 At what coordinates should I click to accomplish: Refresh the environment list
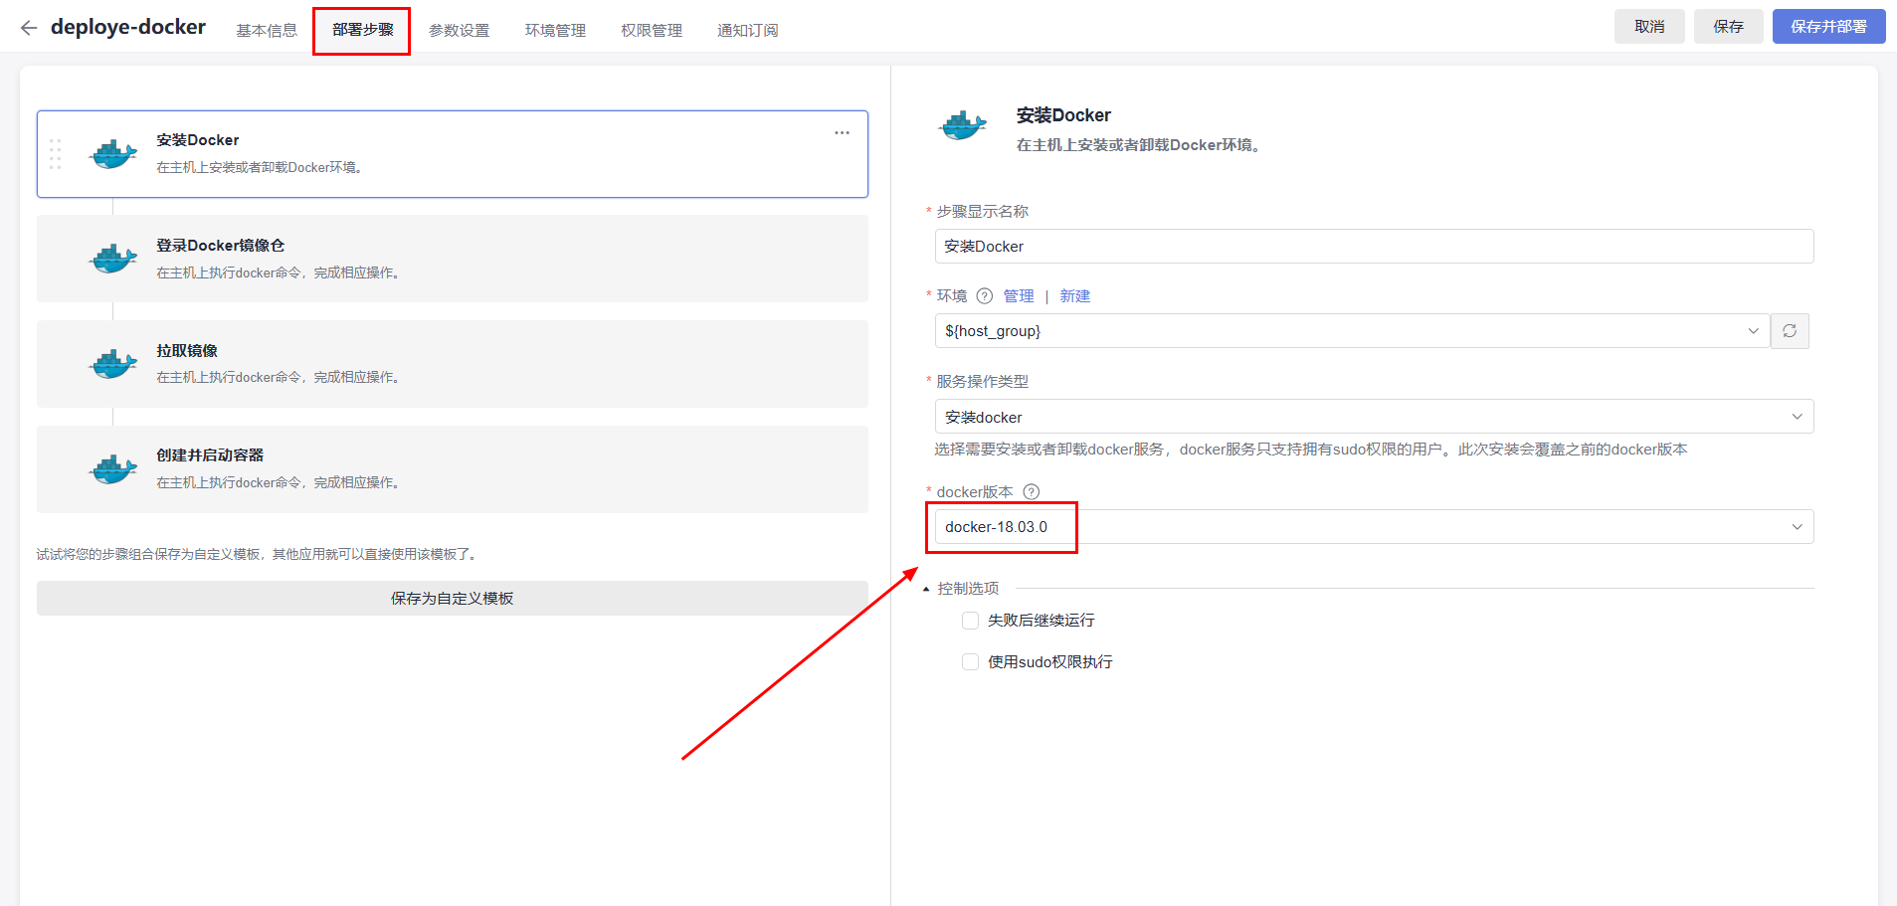pos(1790,331)
